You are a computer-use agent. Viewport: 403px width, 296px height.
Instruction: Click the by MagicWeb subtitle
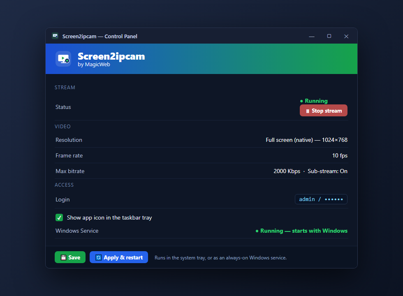pyautogui.click(x=94, y=65)
